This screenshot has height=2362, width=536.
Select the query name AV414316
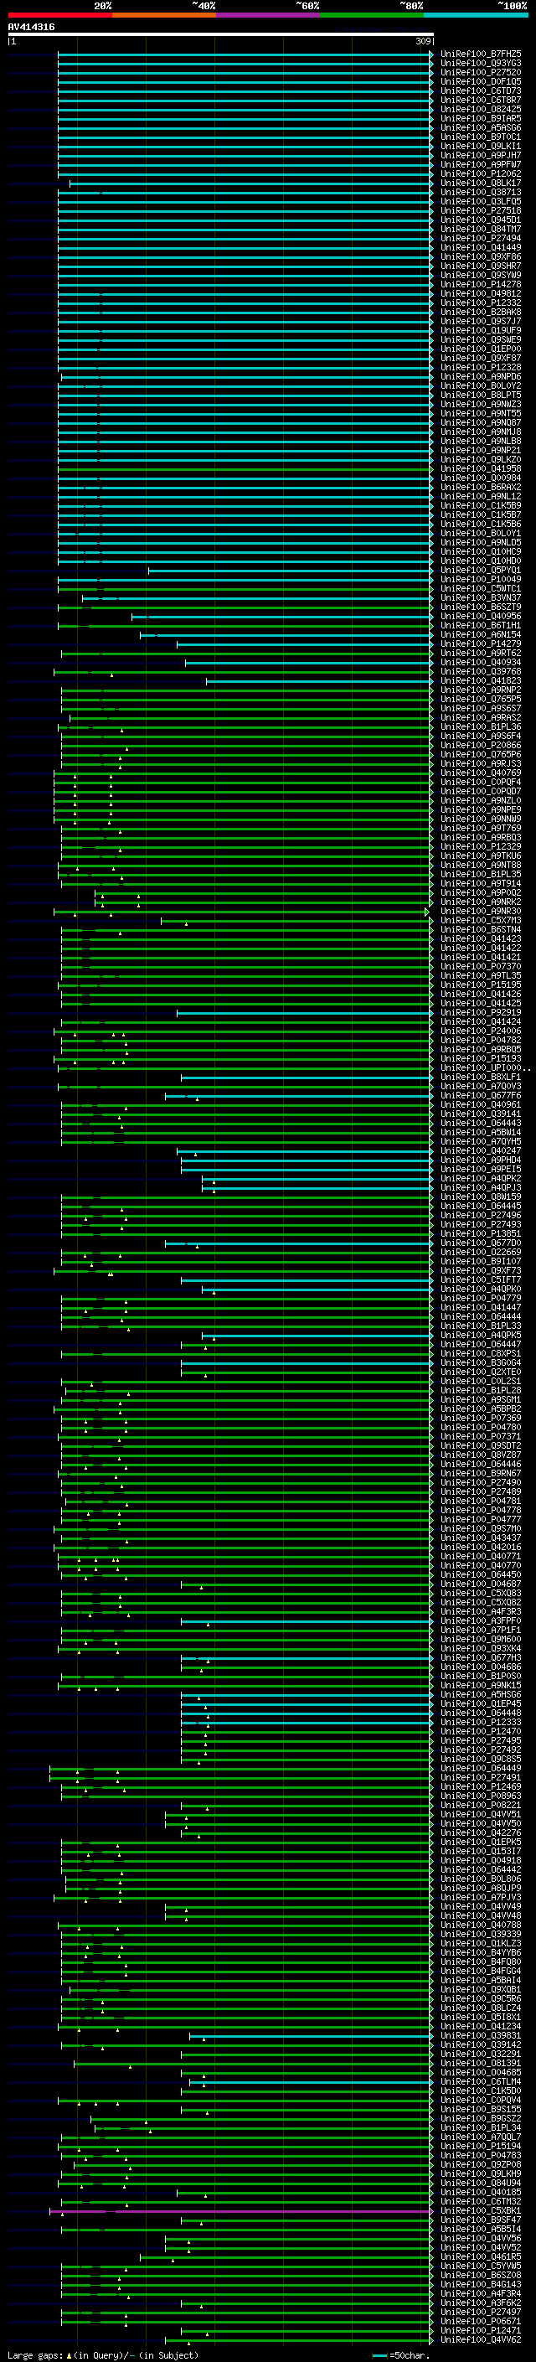[31, 27]
